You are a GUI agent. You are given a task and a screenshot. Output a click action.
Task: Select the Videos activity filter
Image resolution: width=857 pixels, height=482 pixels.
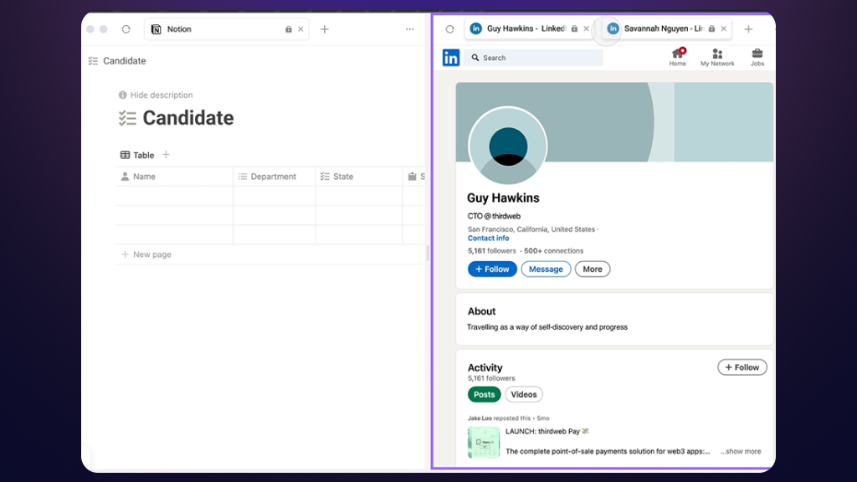pos(523,395)
